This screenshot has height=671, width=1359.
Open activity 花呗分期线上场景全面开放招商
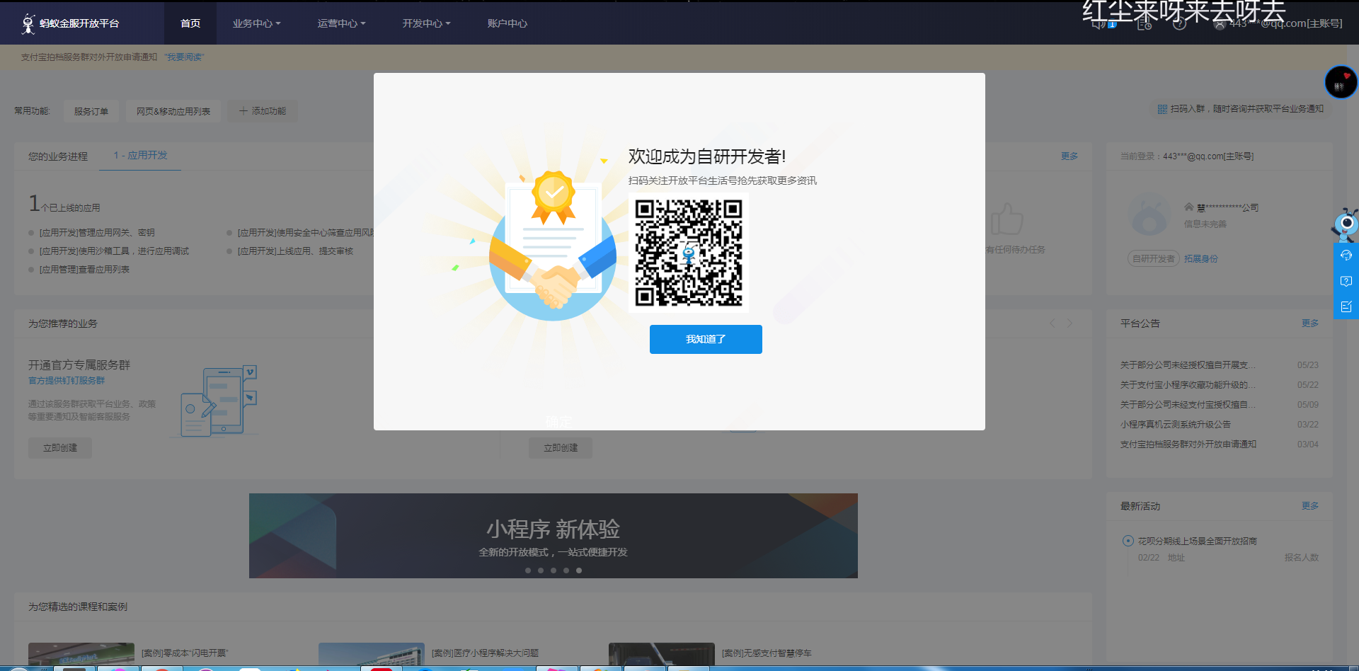1197,541
